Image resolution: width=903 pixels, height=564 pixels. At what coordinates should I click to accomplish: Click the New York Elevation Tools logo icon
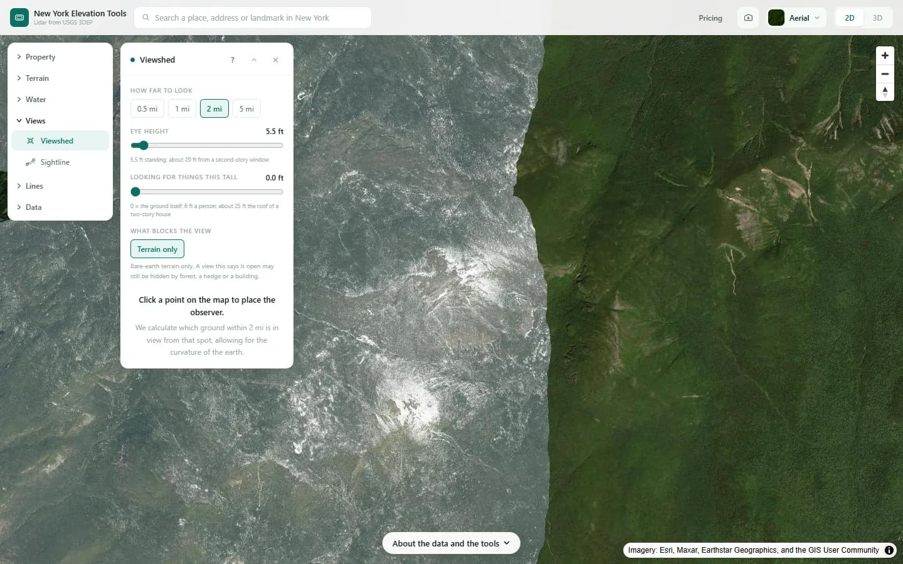(19, 18)
